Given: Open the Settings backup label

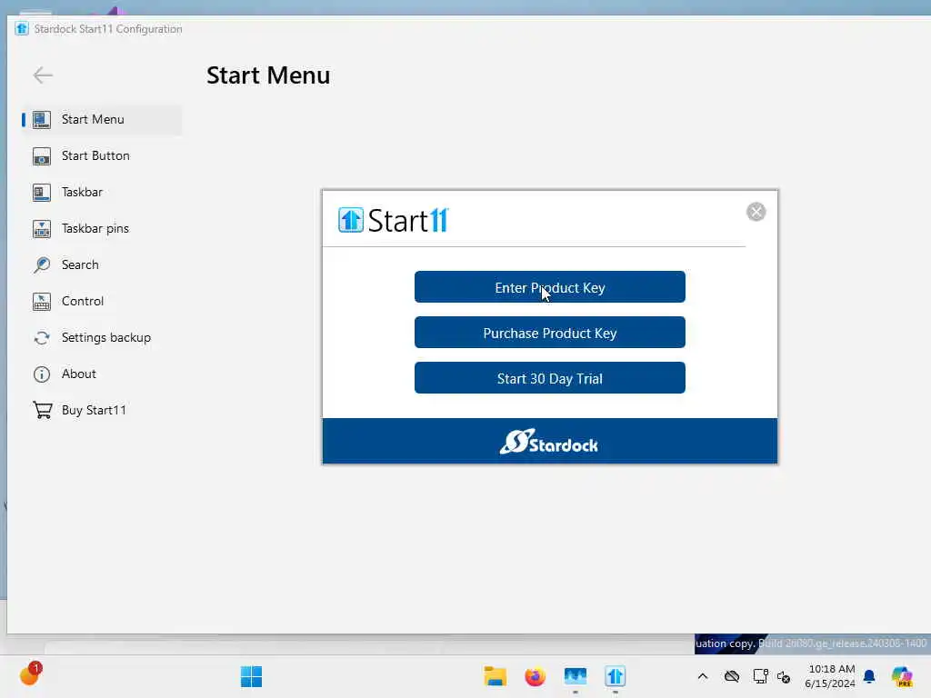Looking at the screenshot, I should pos(106,338).
